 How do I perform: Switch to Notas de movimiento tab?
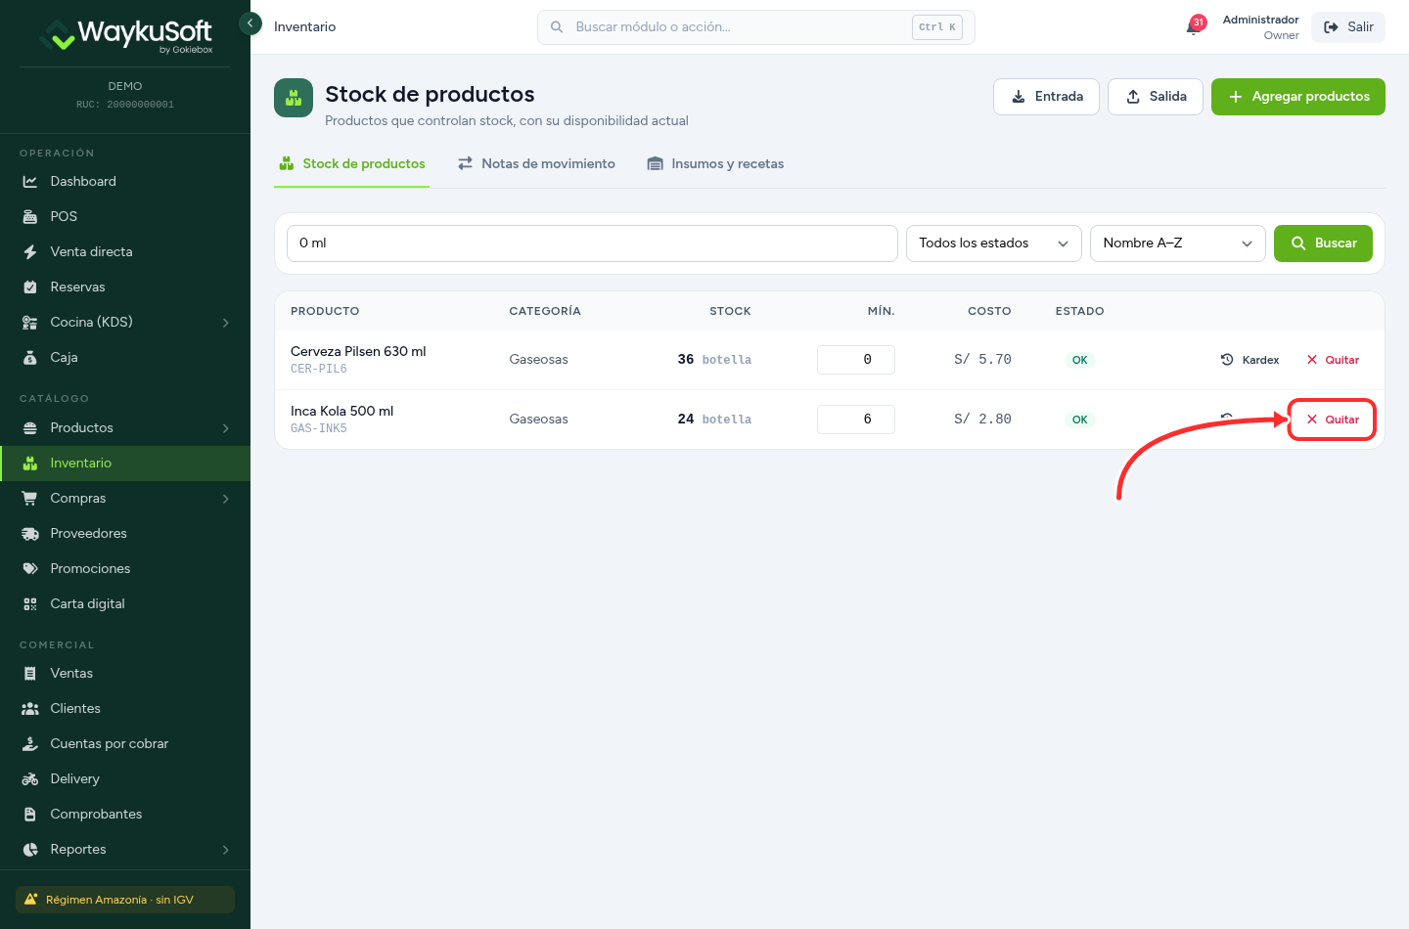536,163
